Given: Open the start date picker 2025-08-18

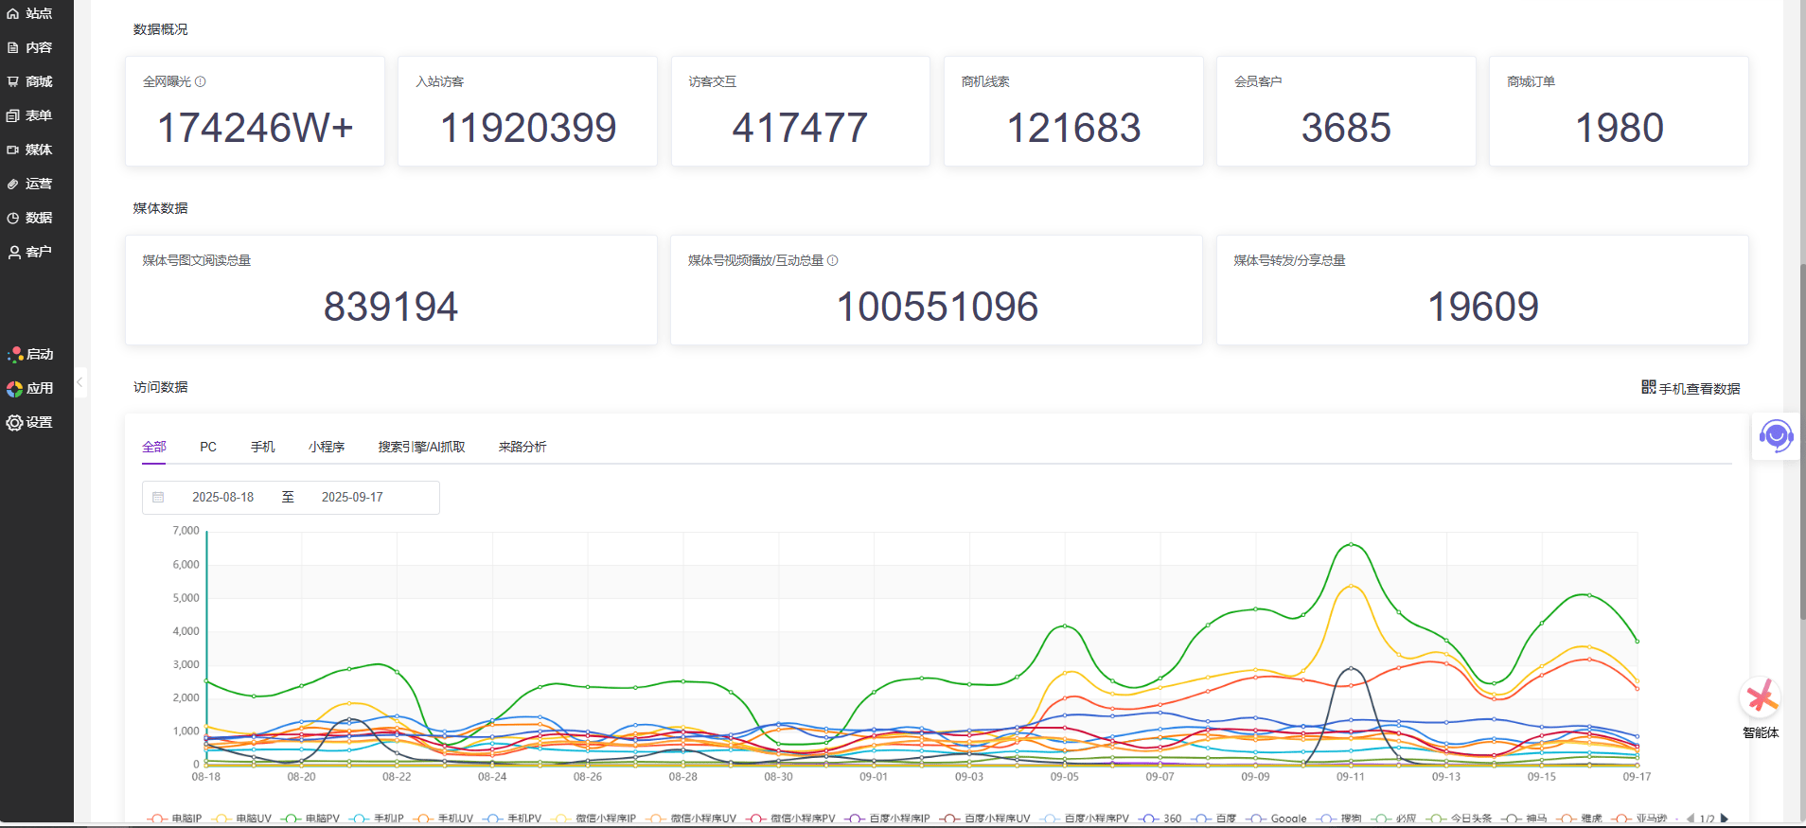Looking at the screenshot, I should 222,498.
